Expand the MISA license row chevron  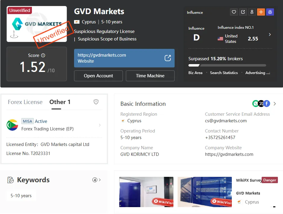pyautogui.click(x=100, y=125)
